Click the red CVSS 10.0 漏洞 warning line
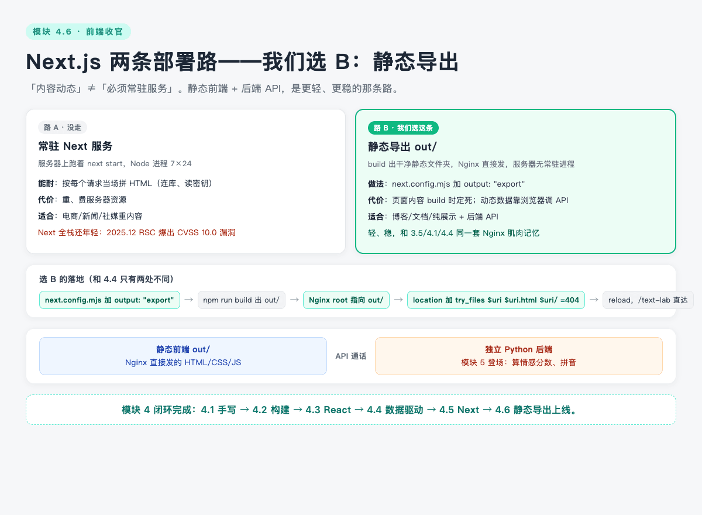 [136, 232]
